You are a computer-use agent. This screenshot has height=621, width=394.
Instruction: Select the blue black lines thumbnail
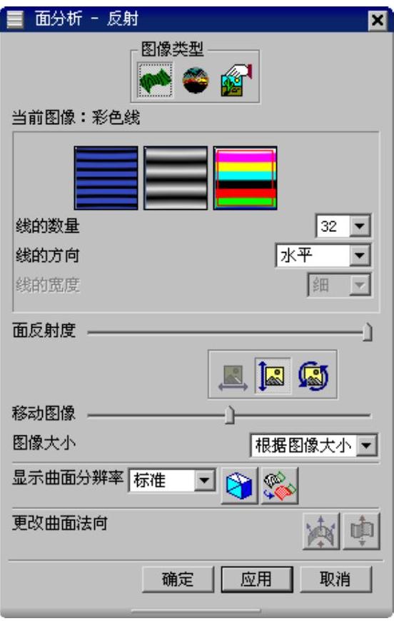click(x=106, y=178)
